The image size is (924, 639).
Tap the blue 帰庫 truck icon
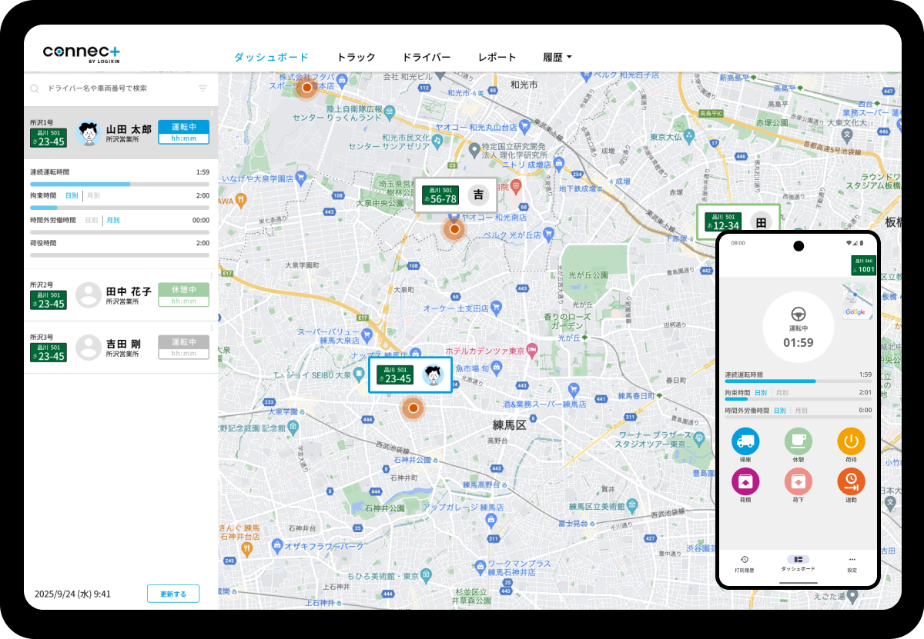coord(745,441)
